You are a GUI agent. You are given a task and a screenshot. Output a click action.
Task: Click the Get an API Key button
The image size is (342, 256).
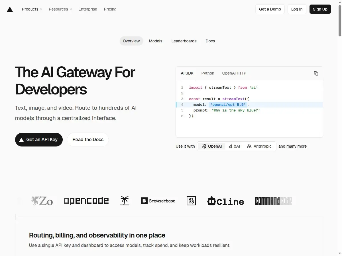[39, 140]
